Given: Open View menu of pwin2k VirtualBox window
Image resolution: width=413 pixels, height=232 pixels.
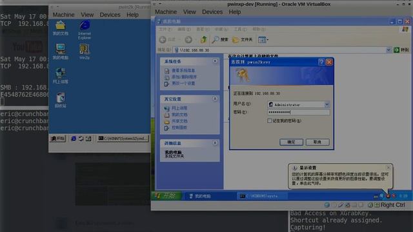Looking at the screenshot, I should click(87, 15).
